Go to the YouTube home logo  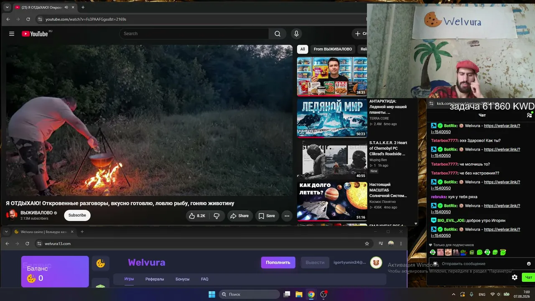click(x=35, y=34)
